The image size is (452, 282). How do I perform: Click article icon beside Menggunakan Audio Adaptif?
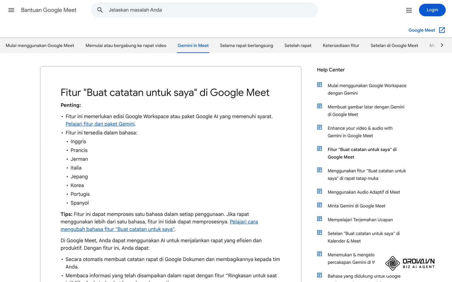(320, 191)
